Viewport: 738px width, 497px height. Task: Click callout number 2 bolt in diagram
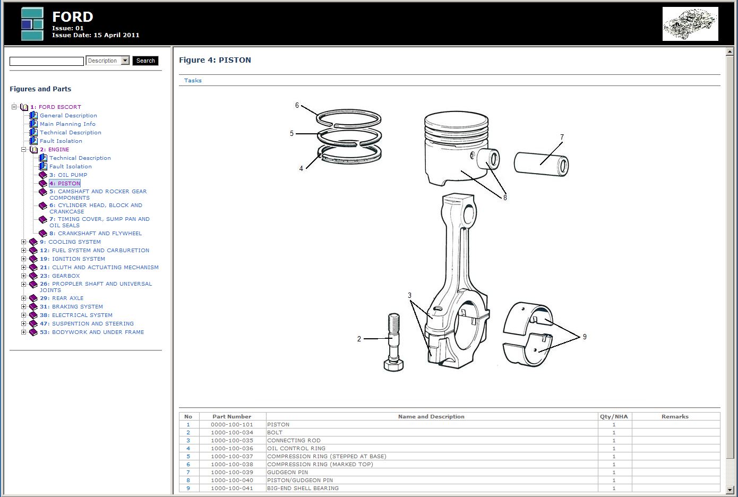click(x=359, y=339)
